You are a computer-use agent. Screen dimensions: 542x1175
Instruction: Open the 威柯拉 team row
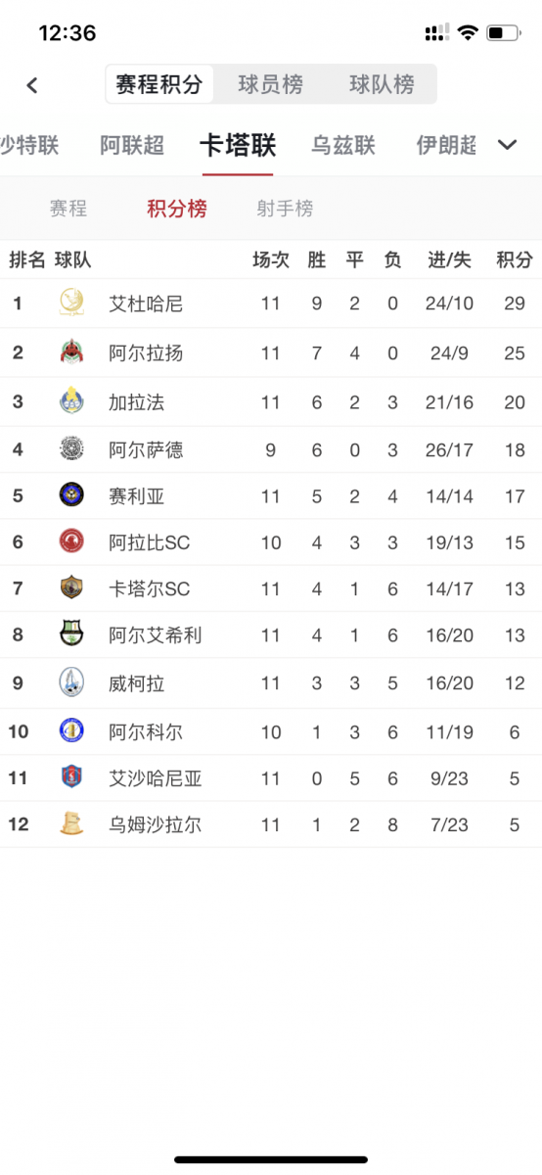pyautogui.click(x=271, y=682)
